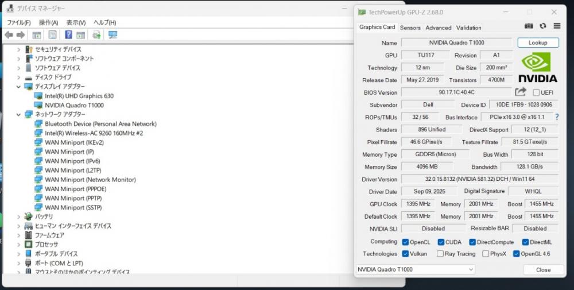Click the Lookup button
The image size is (574, 290).
(538, 42)
